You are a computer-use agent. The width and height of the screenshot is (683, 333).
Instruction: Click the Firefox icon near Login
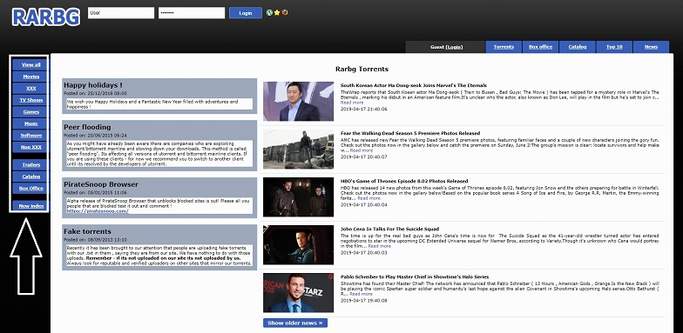click(x=284, y=12)
